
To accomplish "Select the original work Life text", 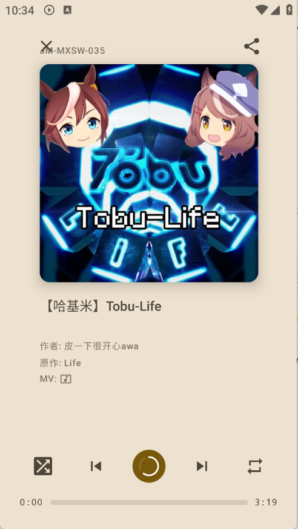I will coord(73,363).
